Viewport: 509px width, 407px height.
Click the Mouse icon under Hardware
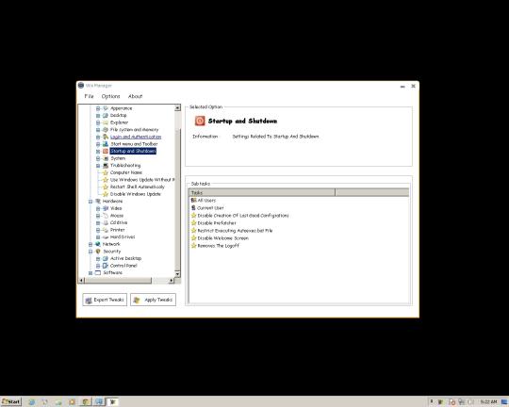[x=106, y=215]
